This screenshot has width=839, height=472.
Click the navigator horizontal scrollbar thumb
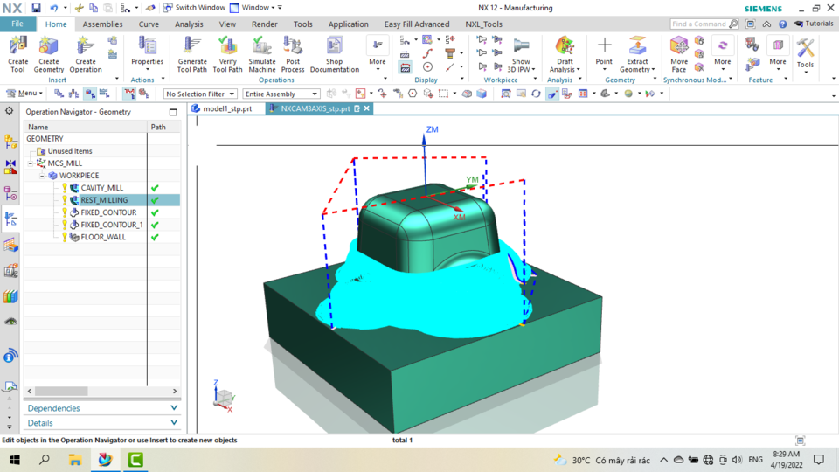coord(61,392)
